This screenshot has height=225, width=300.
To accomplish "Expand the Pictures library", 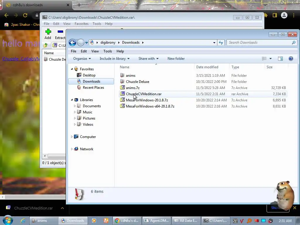I will [x=75, y=118].
